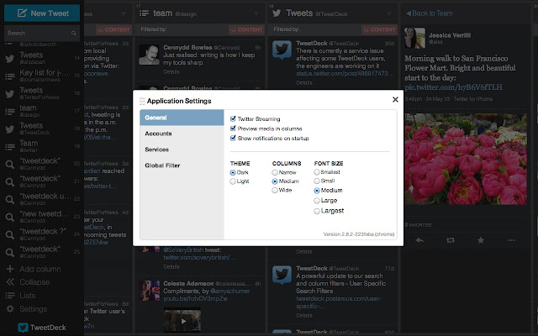Set font size to Small

tap(317, 181)
